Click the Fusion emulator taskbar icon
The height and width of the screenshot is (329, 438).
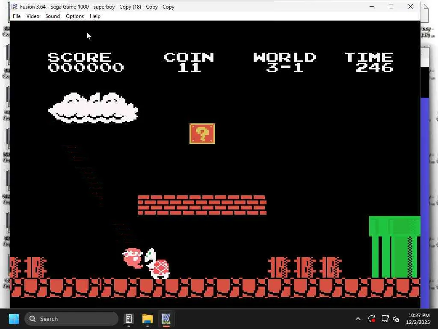(166, 319)
